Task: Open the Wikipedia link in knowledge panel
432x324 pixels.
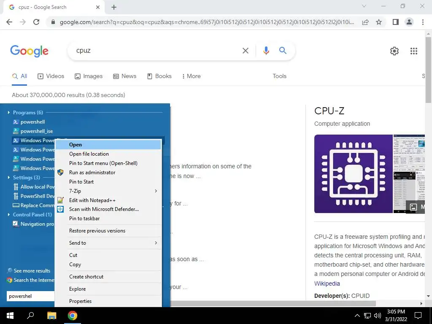Action: pyautogui.click(x=327, y=283)
